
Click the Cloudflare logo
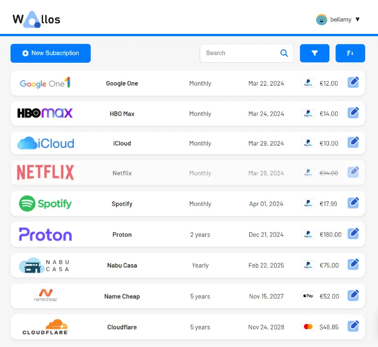(x=45, y=327)
